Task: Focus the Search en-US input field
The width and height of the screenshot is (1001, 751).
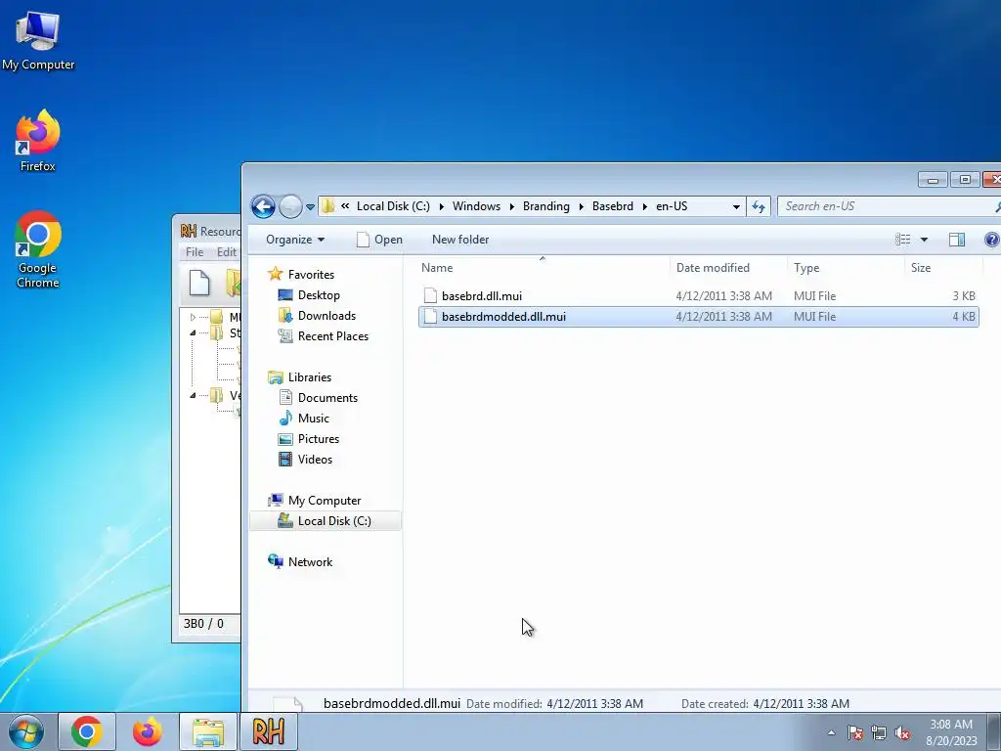Action: pos(888,206)
